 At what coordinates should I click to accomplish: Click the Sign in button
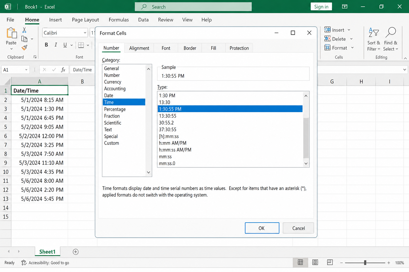click(x=321, y=7)
